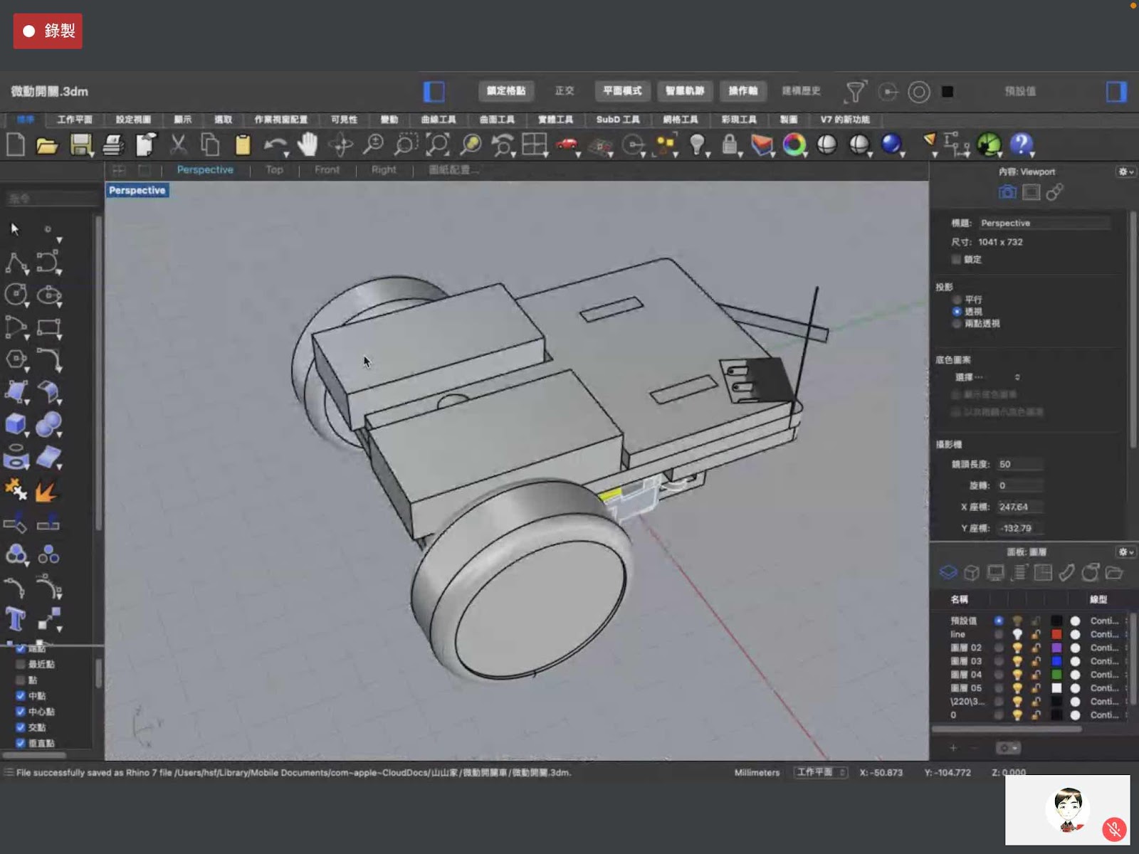Open the Layers panel gear dropdown menu
This screenshot has height=854, width=1139.
[x=1125, y=552]
